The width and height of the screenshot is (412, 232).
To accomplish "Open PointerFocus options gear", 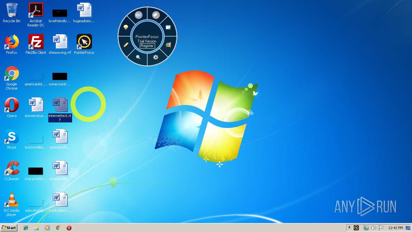I will 156,57.
